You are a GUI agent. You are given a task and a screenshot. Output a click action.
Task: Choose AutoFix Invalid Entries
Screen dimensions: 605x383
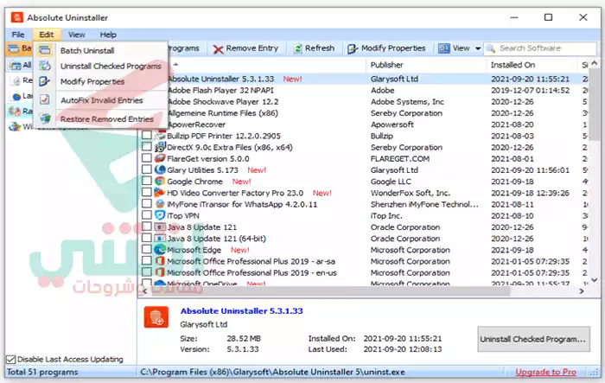tap(101, 100)
